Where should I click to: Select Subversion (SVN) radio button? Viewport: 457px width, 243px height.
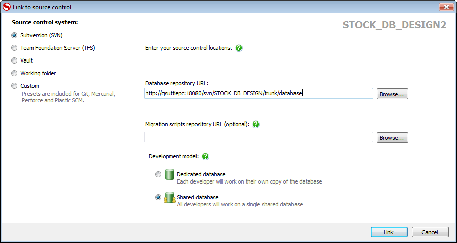pyautogui.click(x=14, y=35)
